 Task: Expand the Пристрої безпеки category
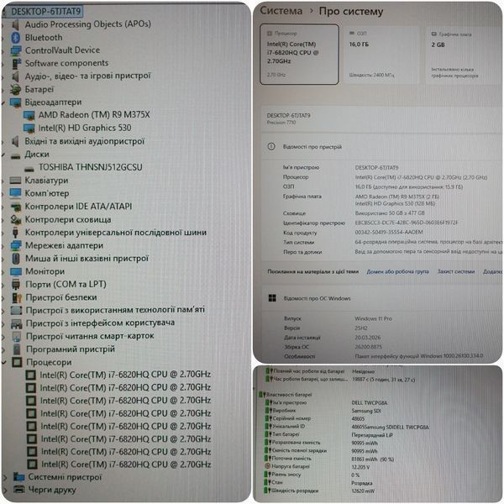(3, 298)
